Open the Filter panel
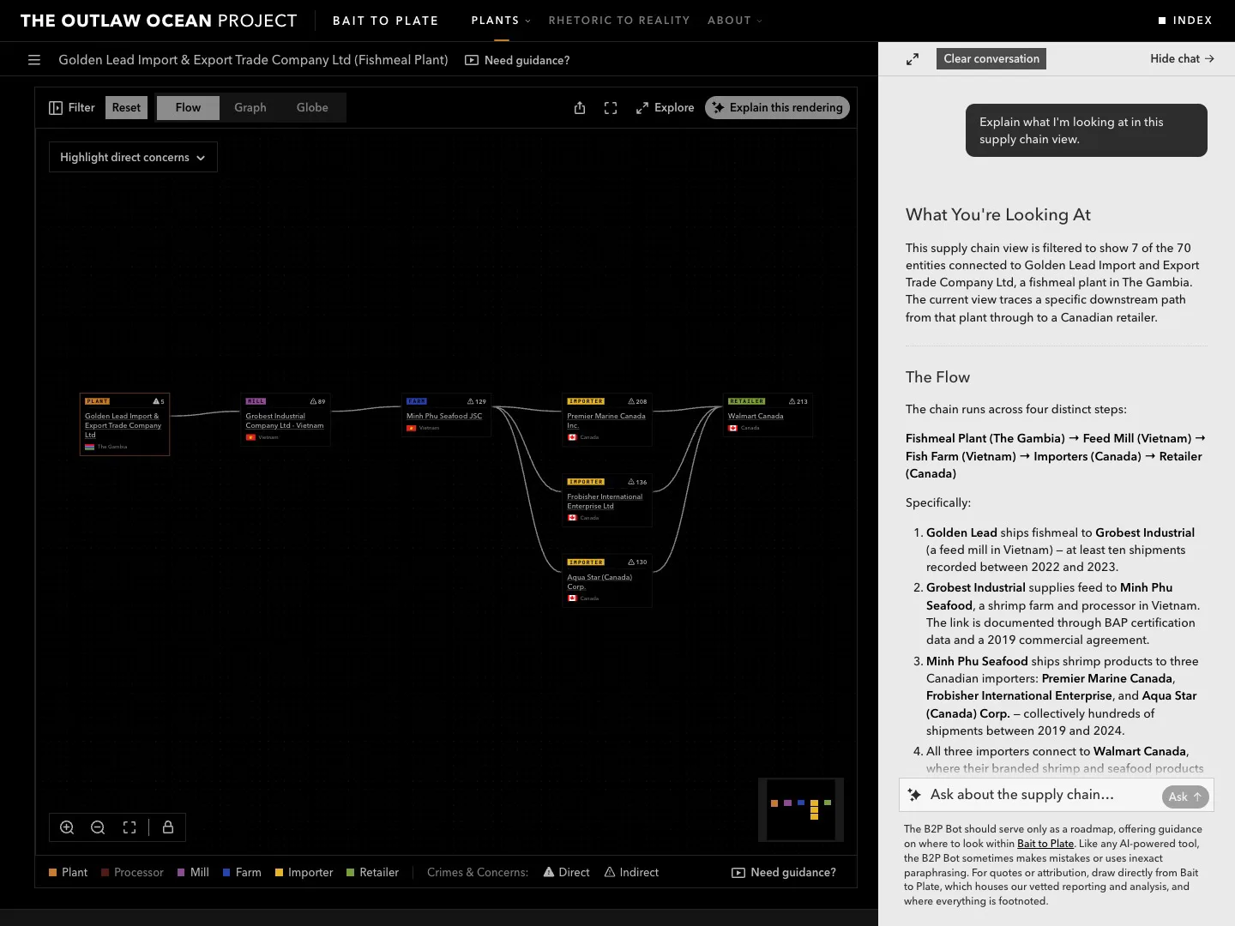The image size is (1235, 926). 72,108
